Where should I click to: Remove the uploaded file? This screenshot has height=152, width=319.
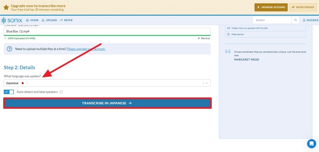tap(204, 38)
